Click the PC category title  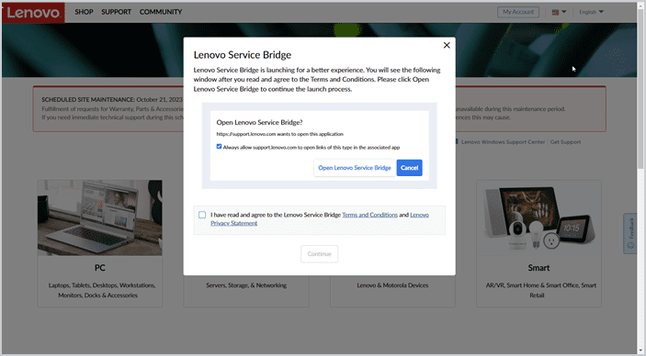point(99,268)
